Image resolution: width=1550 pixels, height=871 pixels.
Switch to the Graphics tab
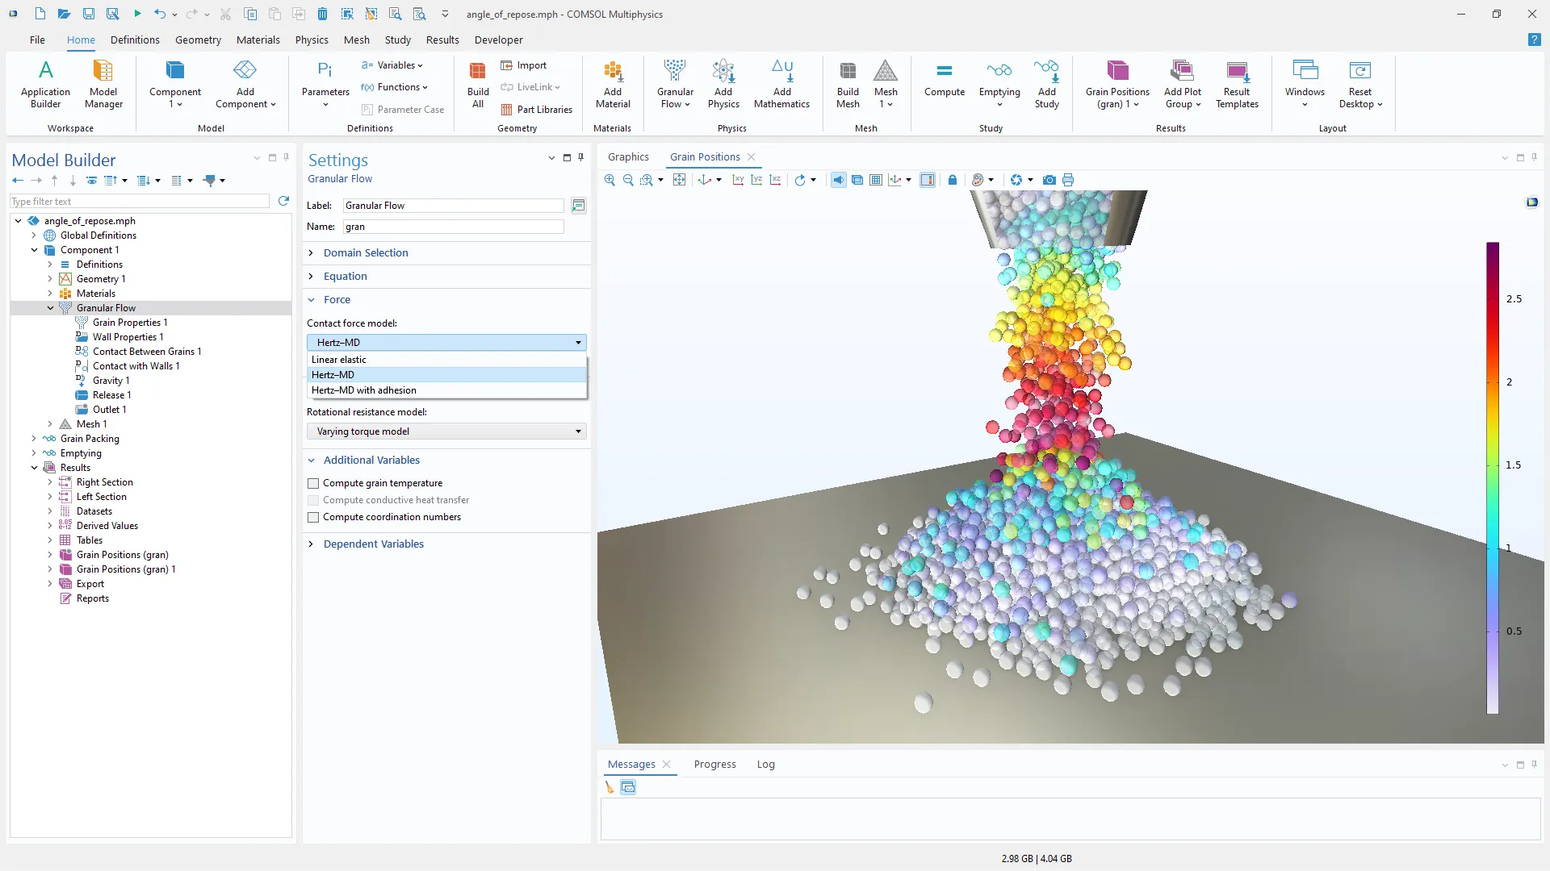click(628, 156)
